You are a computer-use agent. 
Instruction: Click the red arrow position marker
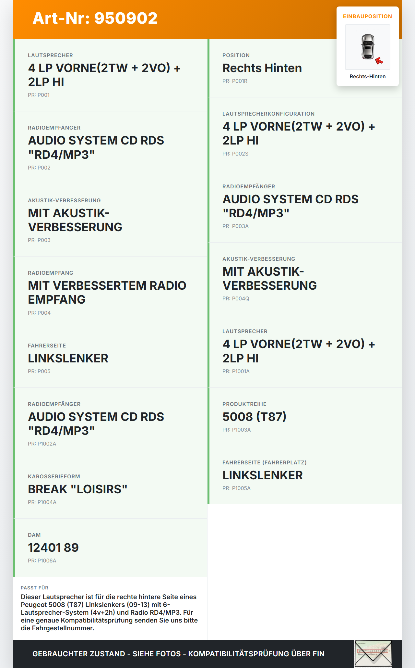(x=379, y=61)
